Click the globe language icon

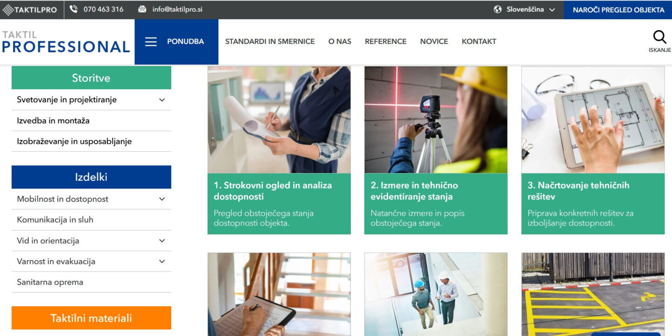(497, 9)
